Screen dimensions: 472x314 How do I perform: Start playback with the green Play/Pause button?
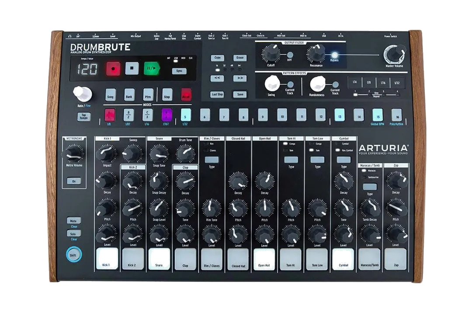click(x=151, y=68)
